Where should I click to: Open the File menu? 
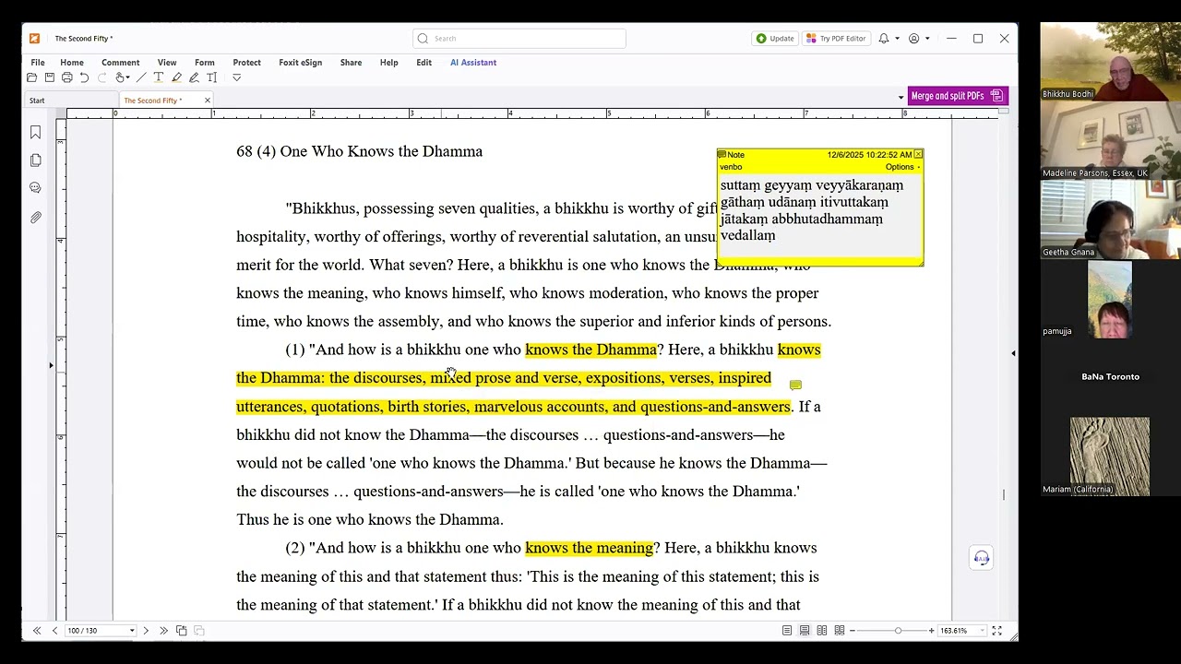pyautogui.click(x=38, y=63)
